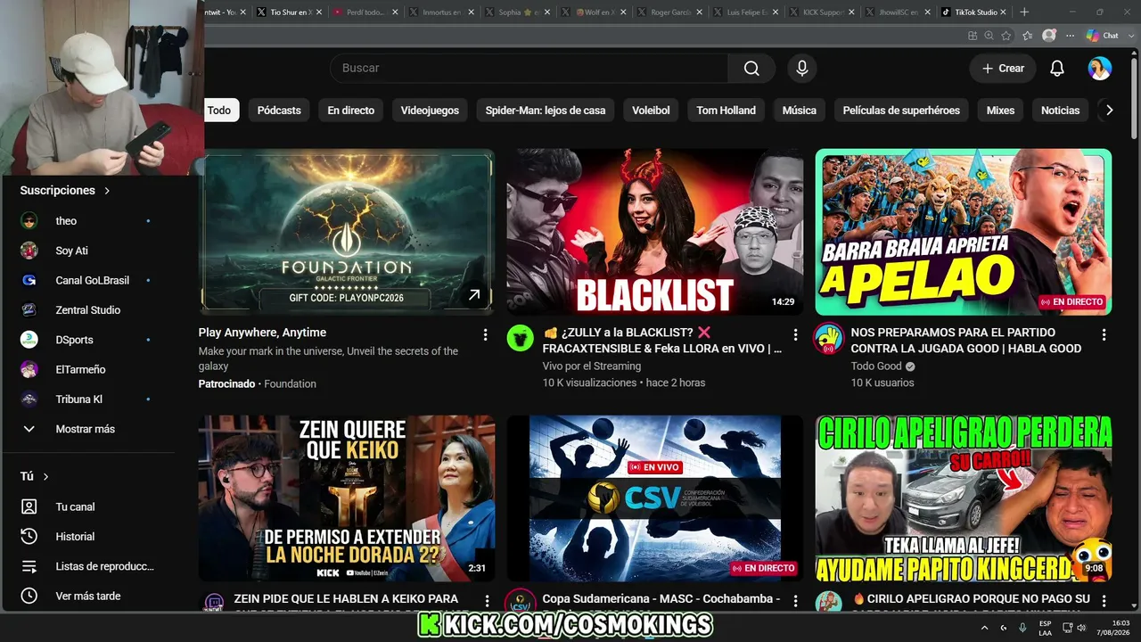Open the Todo Good channel name
Viewport: 1141px width, 642px height.
tap(876, 366)
